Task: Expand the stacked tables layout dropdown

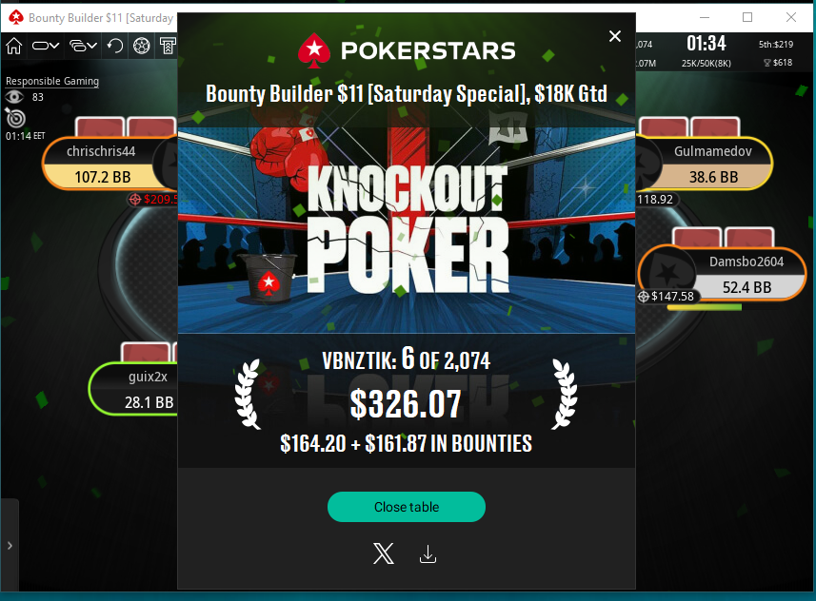Action: coord(83,46)
